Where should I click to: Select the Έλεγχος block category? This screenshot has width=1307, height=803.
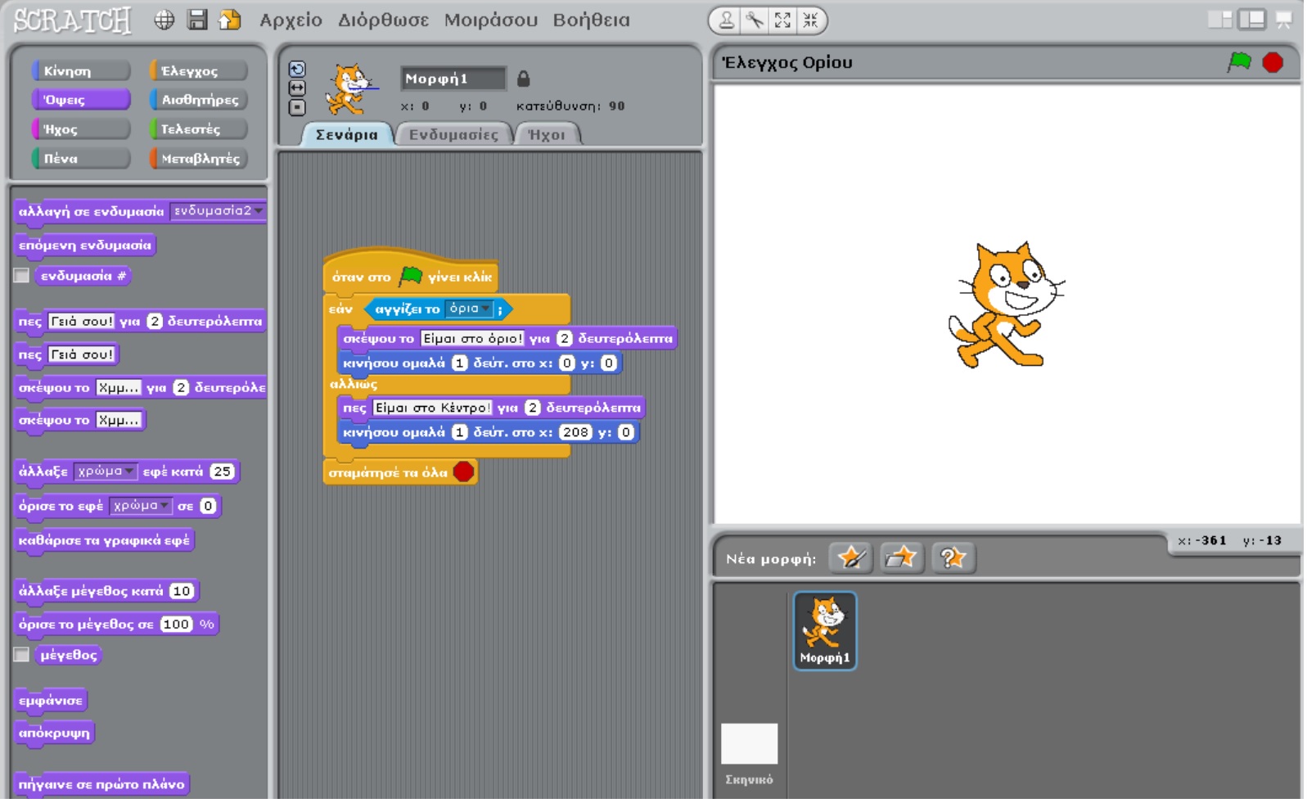(x=199, y=71)
